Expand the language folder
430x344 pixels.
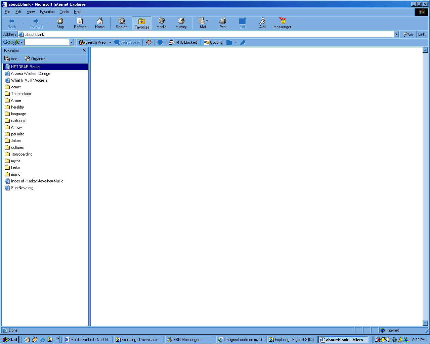tap(45, 114)
